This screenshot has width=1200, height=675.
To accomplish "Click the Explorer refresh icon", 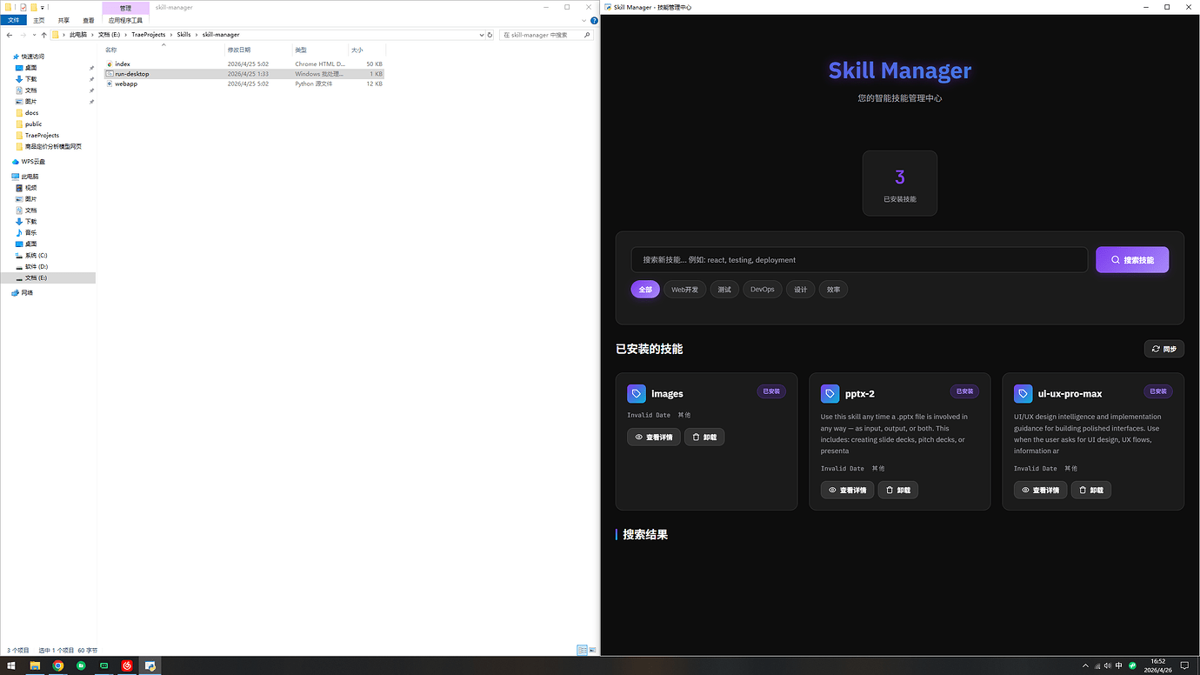I will 490,35.
